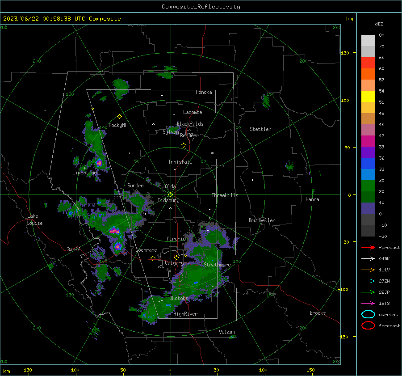Click the Limestone label
The height and width of the screenshot is (376, 402).
[84, 173]
